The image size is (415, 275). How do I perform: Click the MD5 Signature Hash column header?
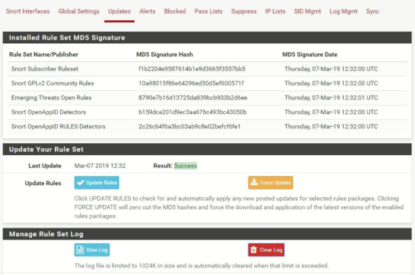[x=164, y=55]
